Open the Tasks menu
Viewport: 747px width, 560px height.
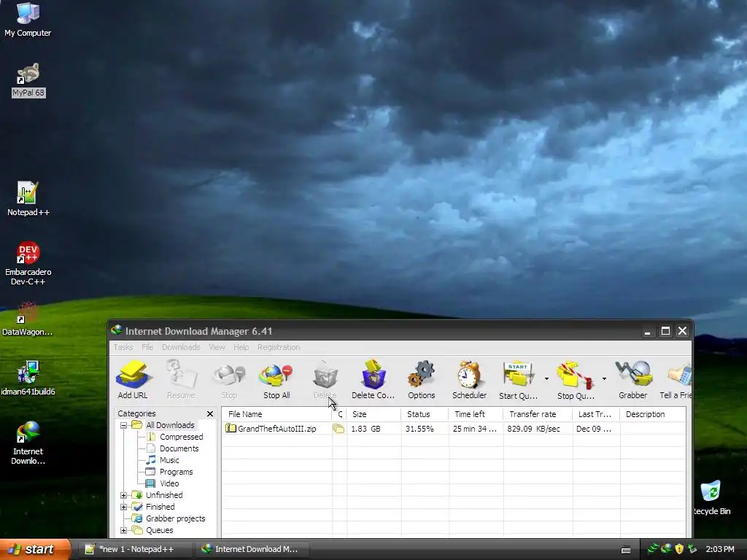tap(123, 347)
